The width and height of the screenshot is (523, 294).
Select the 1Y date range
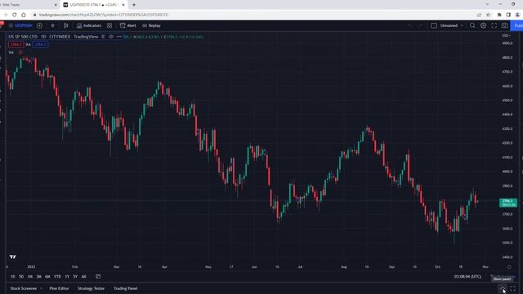67,277
